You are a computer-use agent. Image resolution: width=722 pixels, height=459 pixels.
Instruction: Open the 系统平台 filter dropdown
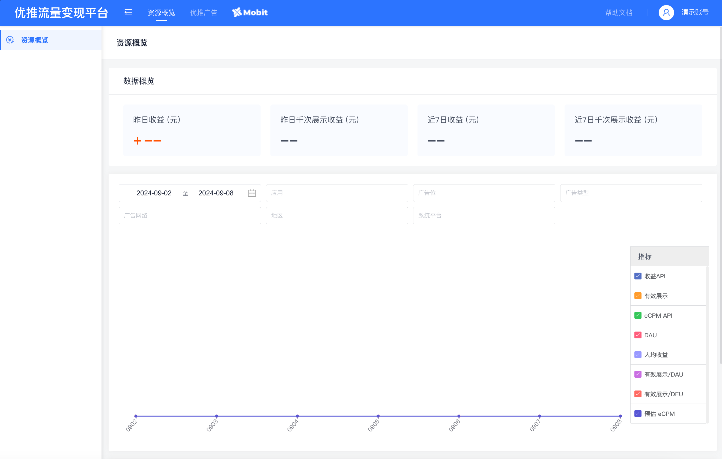pos(484,215)
